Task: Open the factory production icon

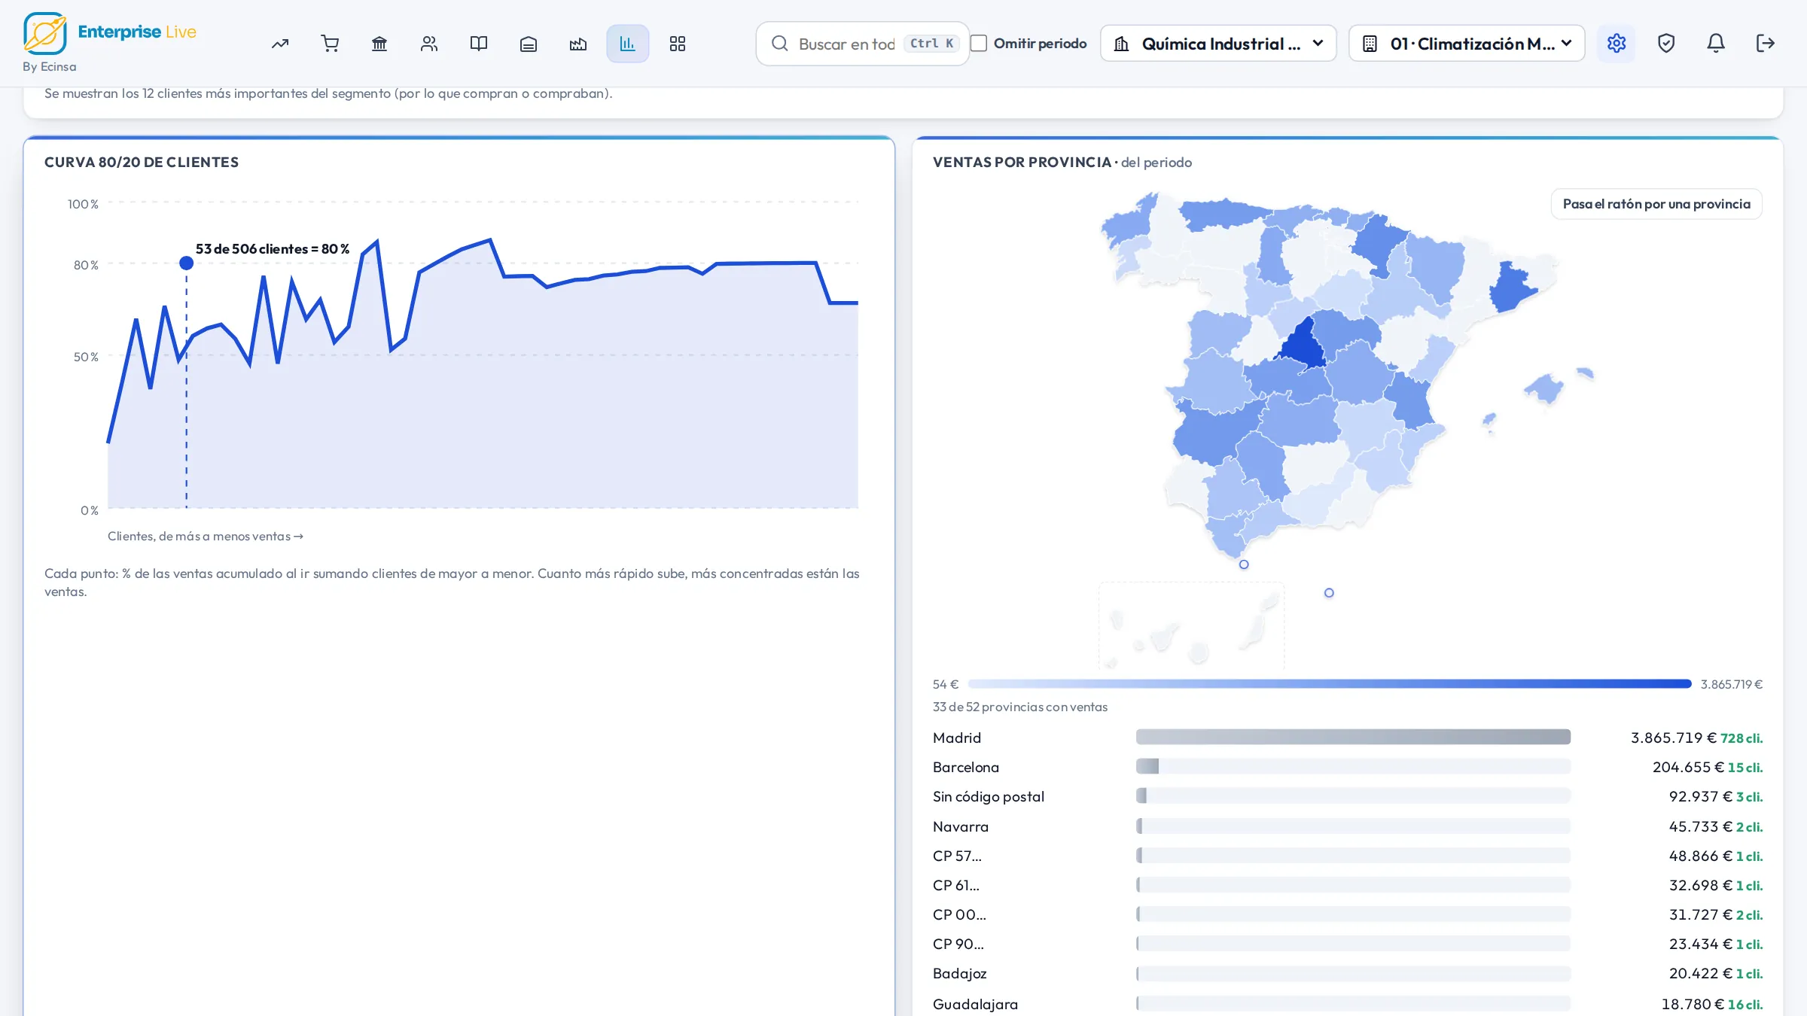Action: pyautogui.click(x=578, y=44)
